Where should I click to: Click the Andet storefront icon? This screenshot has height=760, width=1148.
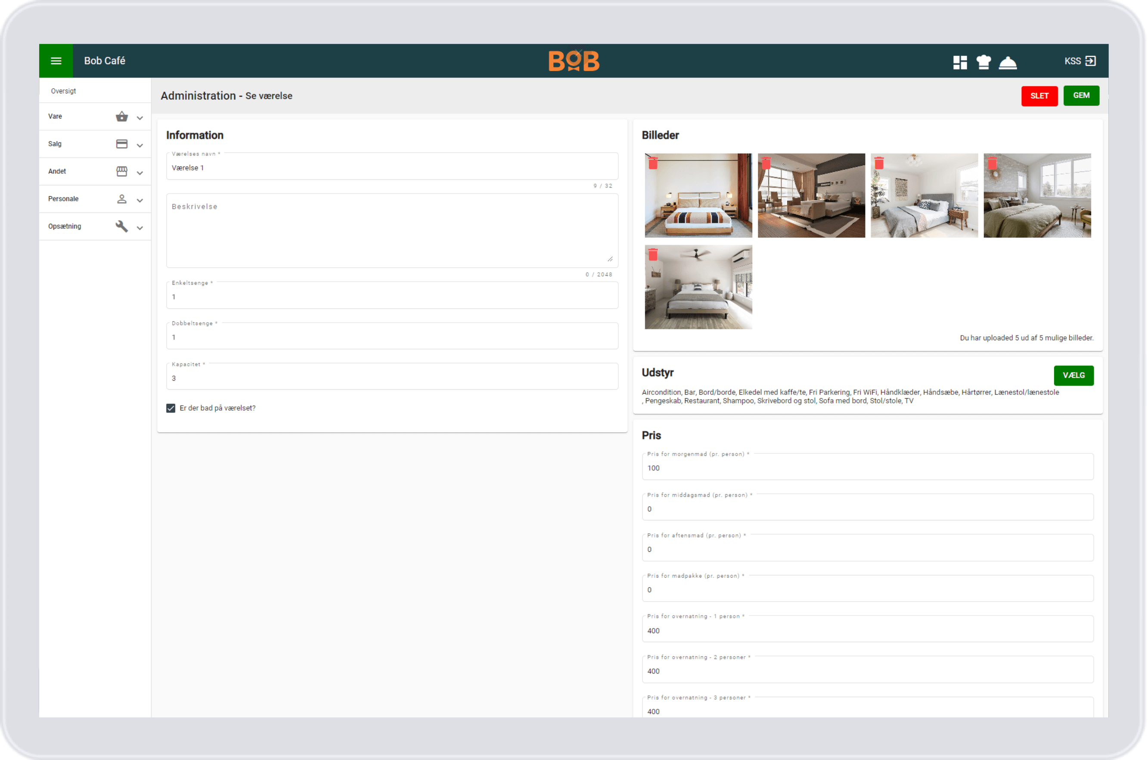click(122, 172)
